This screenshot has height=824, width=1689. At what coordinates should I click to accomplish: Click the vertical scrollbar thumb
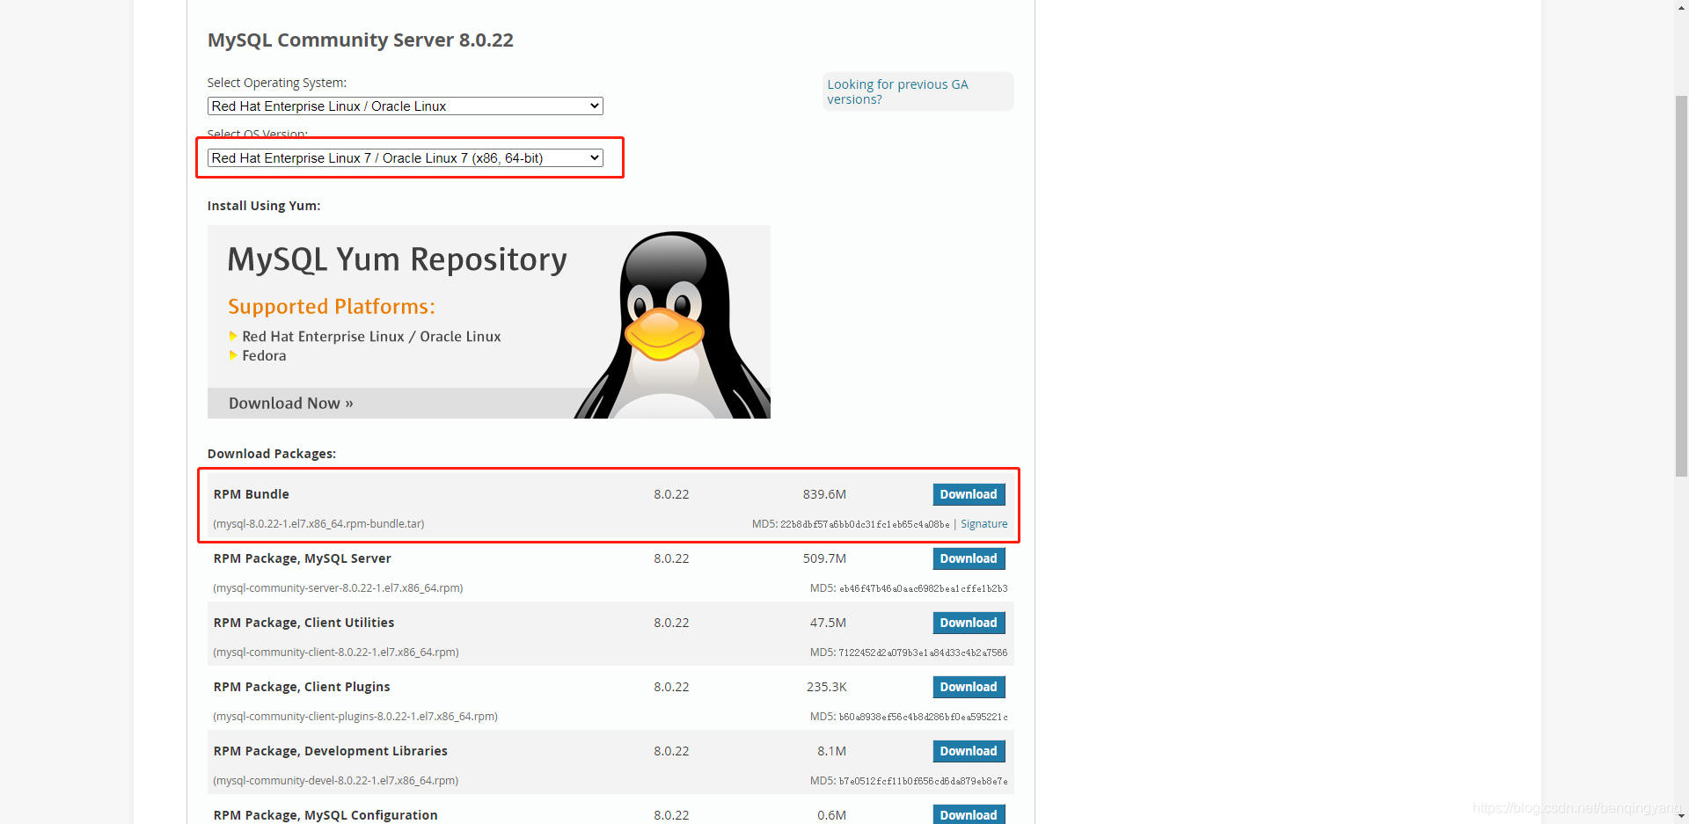click(x=1681, y=286)
